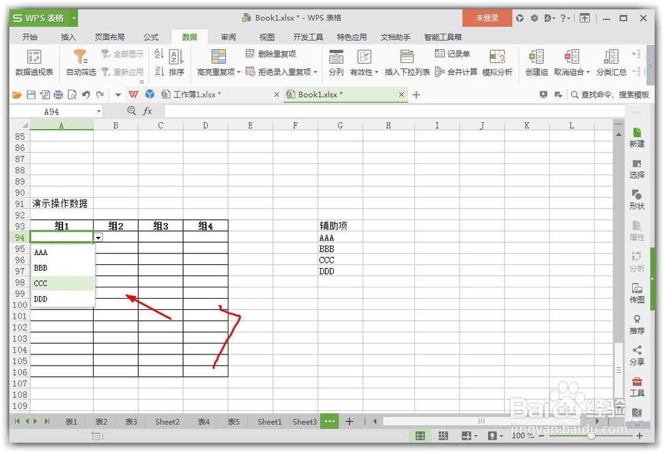Click the 有效性 data validation icon
This screenshot has width=664, height=452.
[363, 63]
